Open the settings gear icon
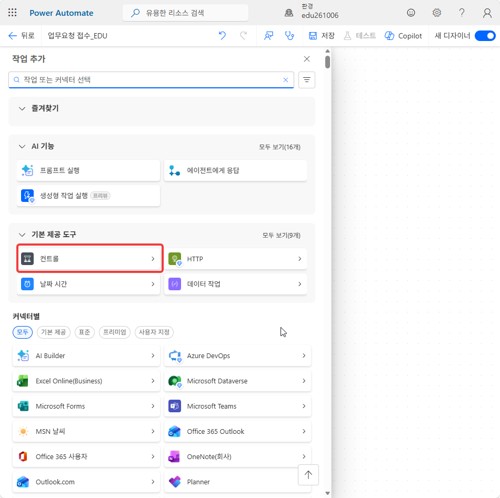This screenshot has height=498, width=500. coord(436,13)
